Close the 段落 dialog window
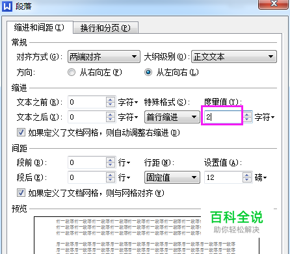Viewport: 290px width, 254px height. click(274, 4)
